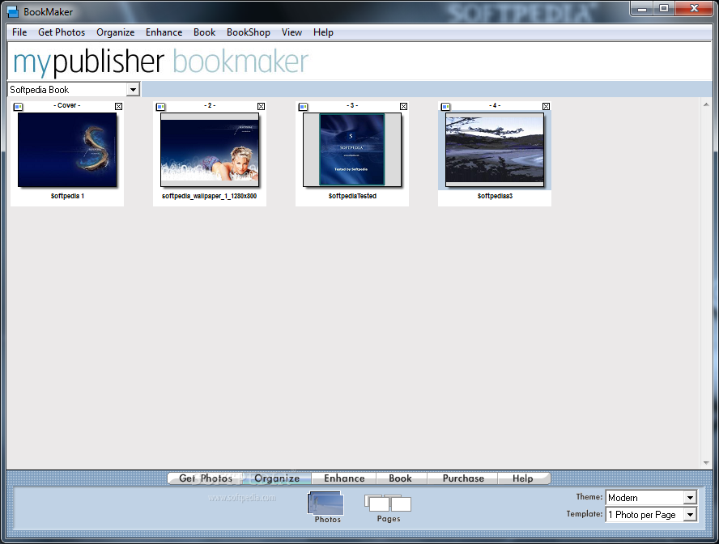Open the File menu

pyautogui.click(x=19, y=32)
